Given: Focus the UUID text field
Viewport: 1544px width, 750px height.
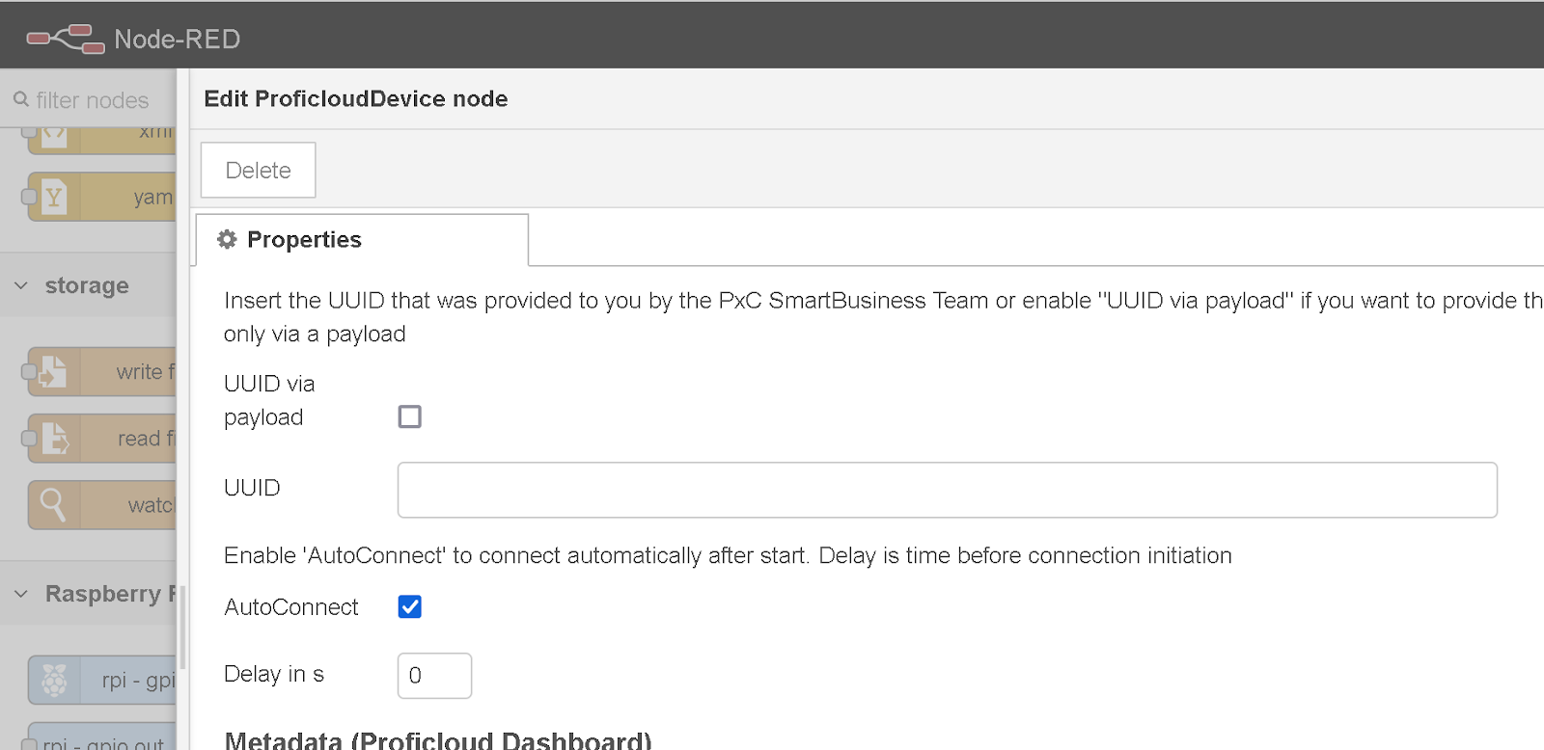Looking at the screenshot, I should click(x=947, y=490).
